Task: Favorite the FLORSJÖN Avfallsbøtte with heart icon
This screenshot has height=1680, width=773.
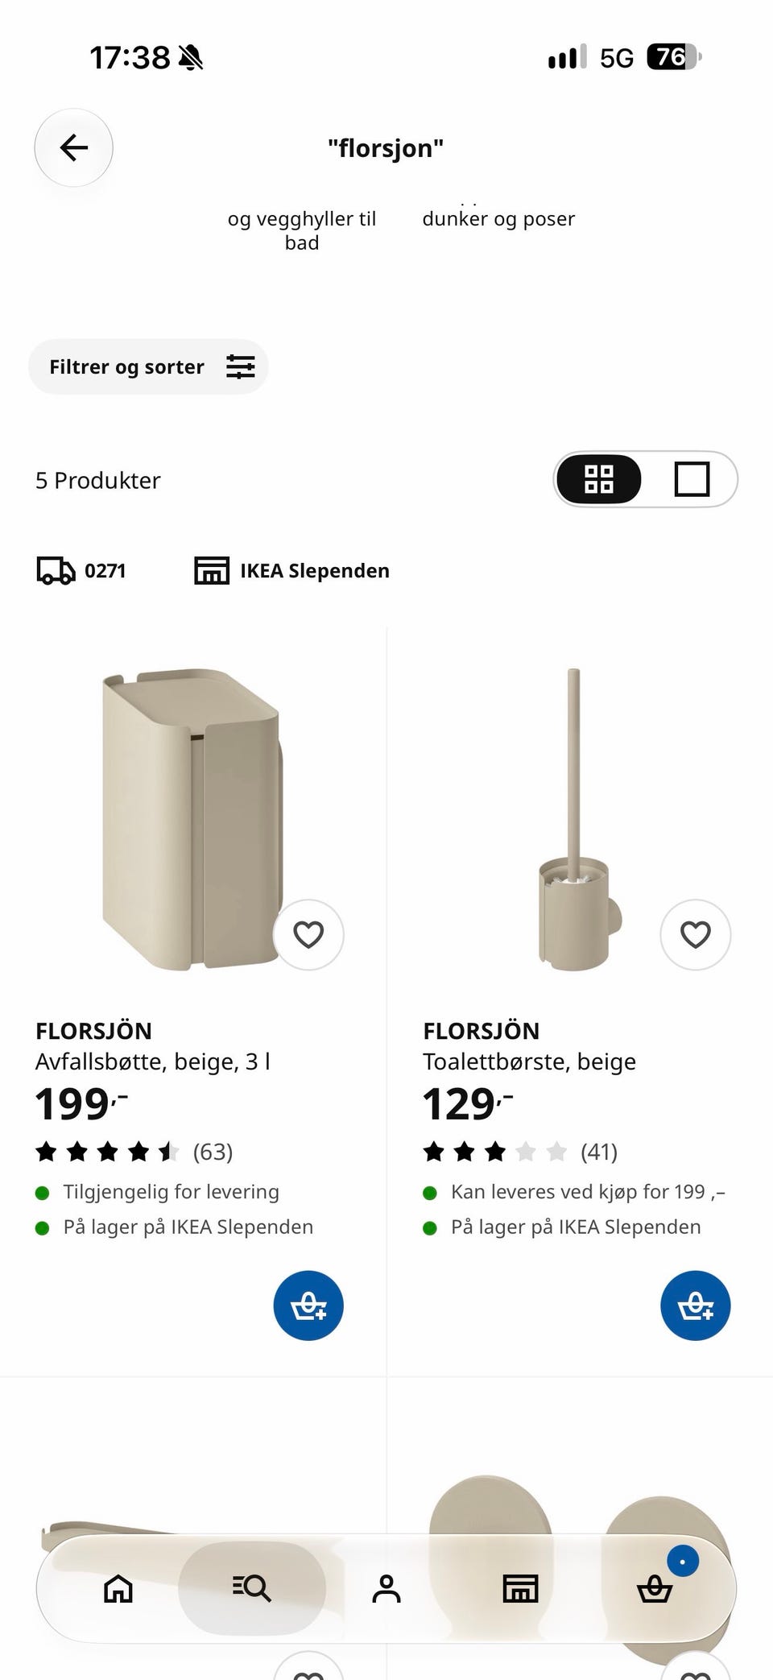Action: point(308,934)
